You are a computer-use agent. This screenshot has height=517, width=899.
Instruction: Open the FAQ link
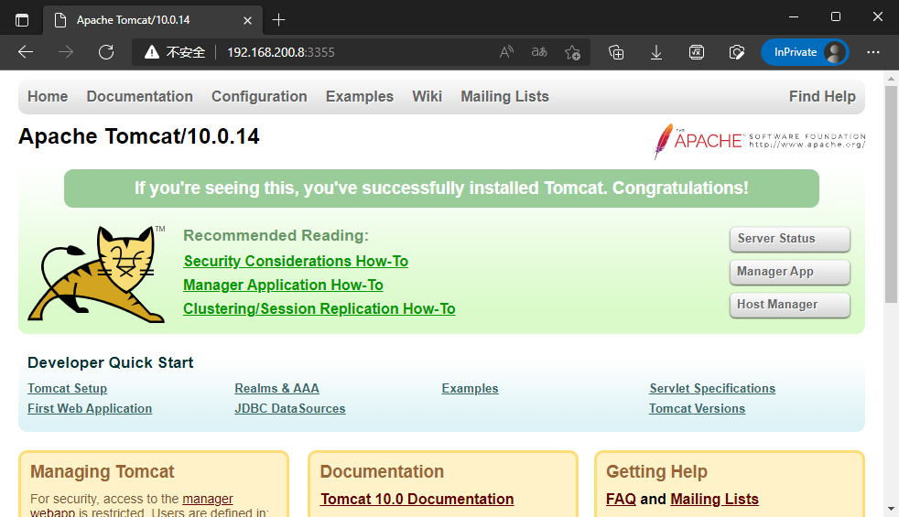621,500
